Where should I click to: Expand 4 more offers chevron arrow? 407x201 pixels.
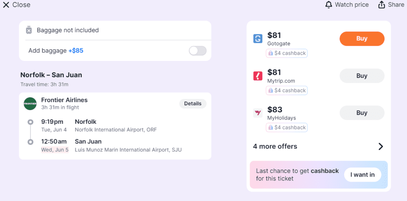click(380, 146)
